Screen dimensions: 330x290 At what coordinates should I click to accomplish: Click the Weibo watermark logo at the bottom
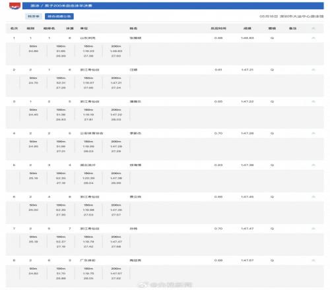click(x=165, y=285)
